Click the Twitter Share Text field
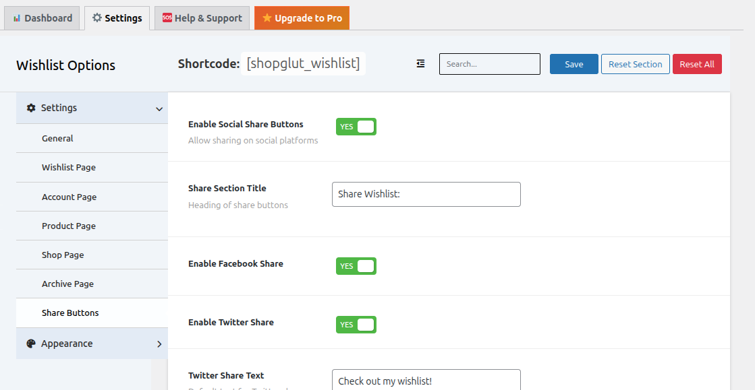755x390 pixels. (426, 380)
